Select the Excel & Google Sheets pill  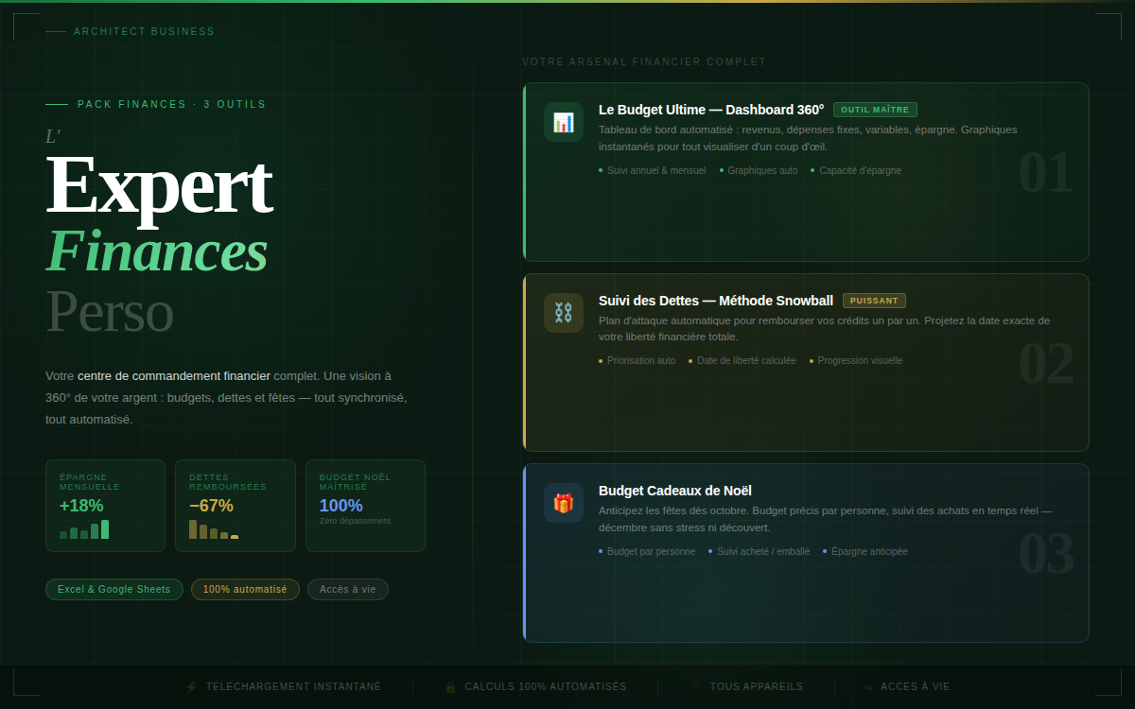114,590
